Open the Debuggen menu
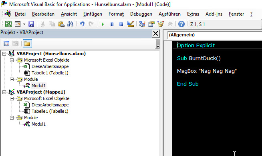The height and width of the screenshot is (156, 262). [x=141, y=14]
